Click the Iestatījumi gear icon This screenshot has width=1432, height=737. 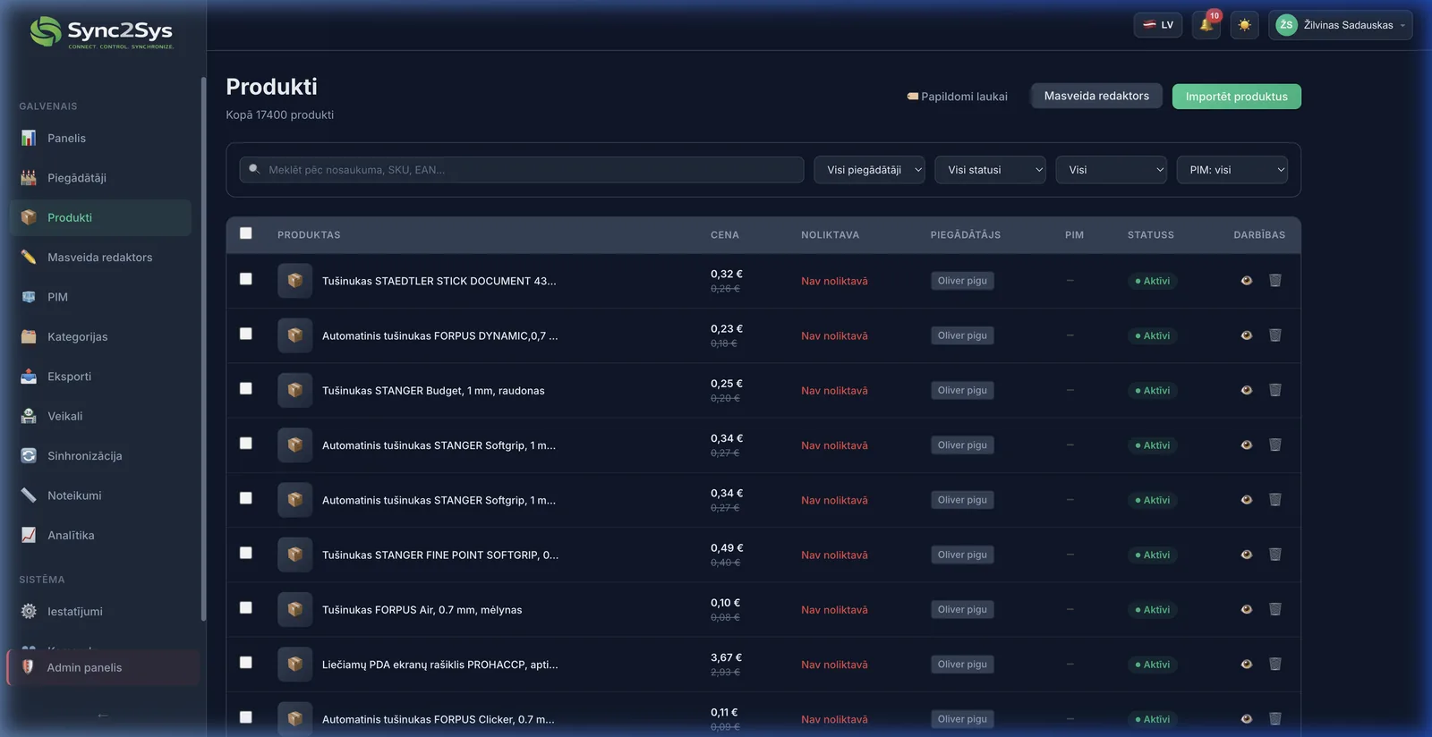coord(29,611)
